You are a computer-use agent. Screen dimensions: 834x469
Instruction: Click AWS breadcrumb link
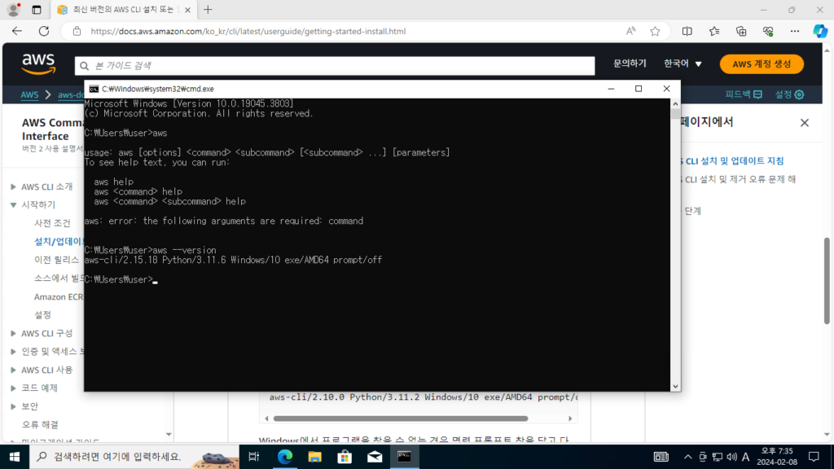pos(29,94)
